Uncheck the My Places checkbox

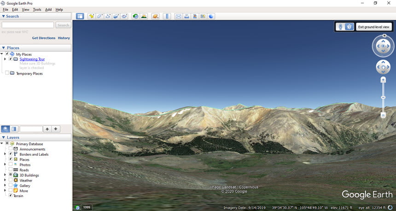[x=7, y=54]
